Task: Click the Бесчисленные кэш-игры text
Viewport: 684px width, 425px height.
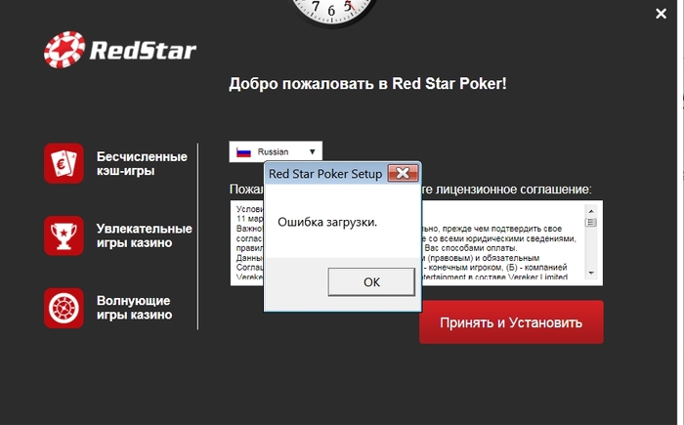Action: pyautogui.click(x=142, y=163)
